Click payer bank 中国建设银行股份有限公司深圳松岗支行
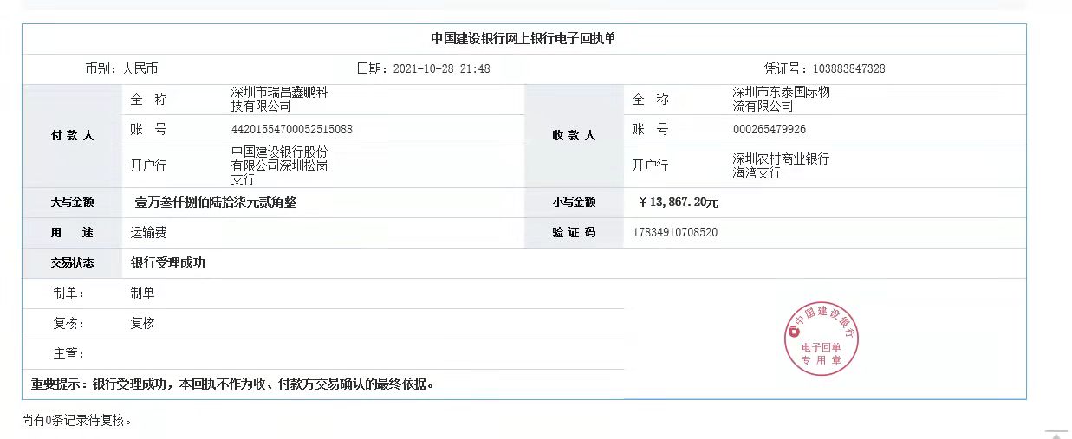The width and height of the screenshot is (1072, 439). pos(278,165)
